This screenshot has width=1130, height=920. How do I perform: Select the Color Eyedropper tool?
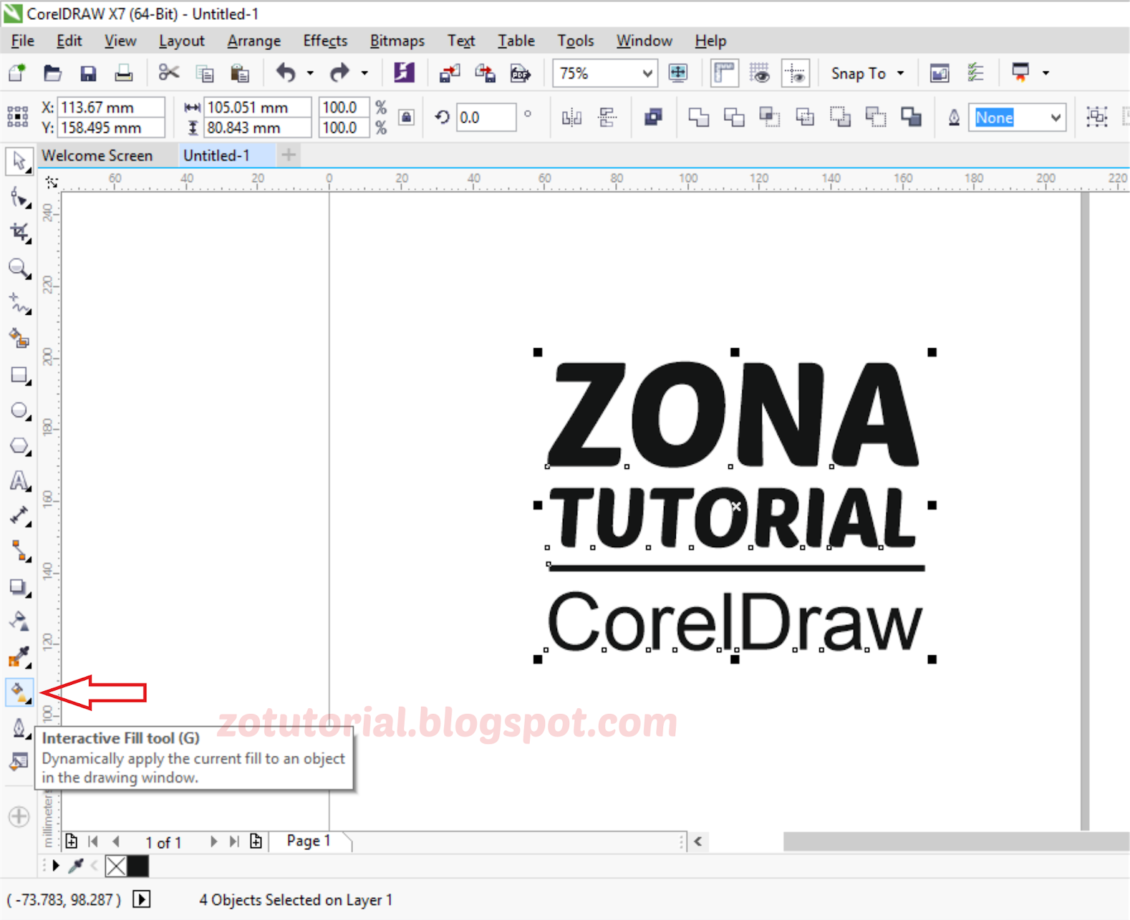pos(19,657)
